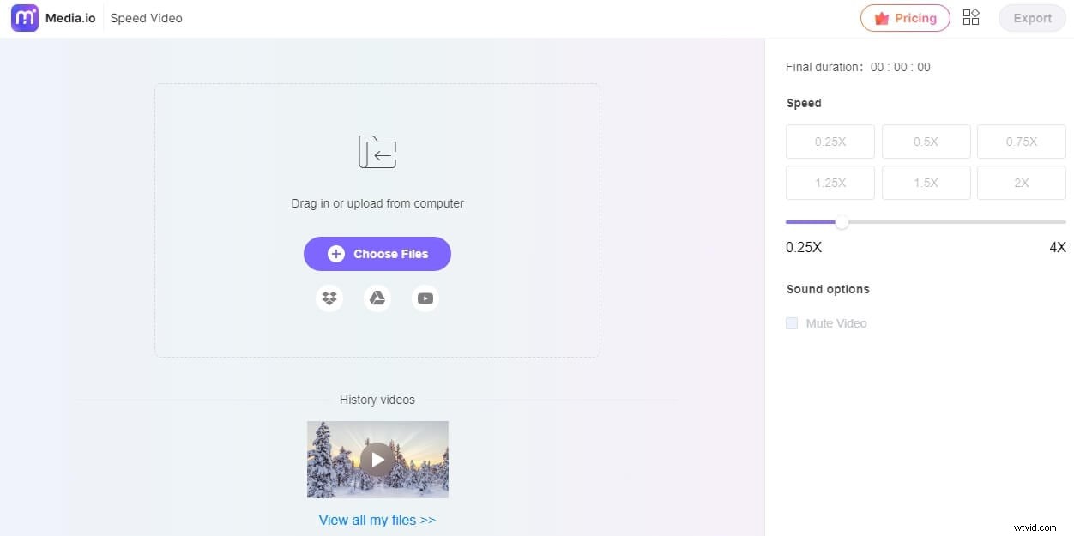
Task: Play the snowy forest history video
Action: tap(377, 459)
